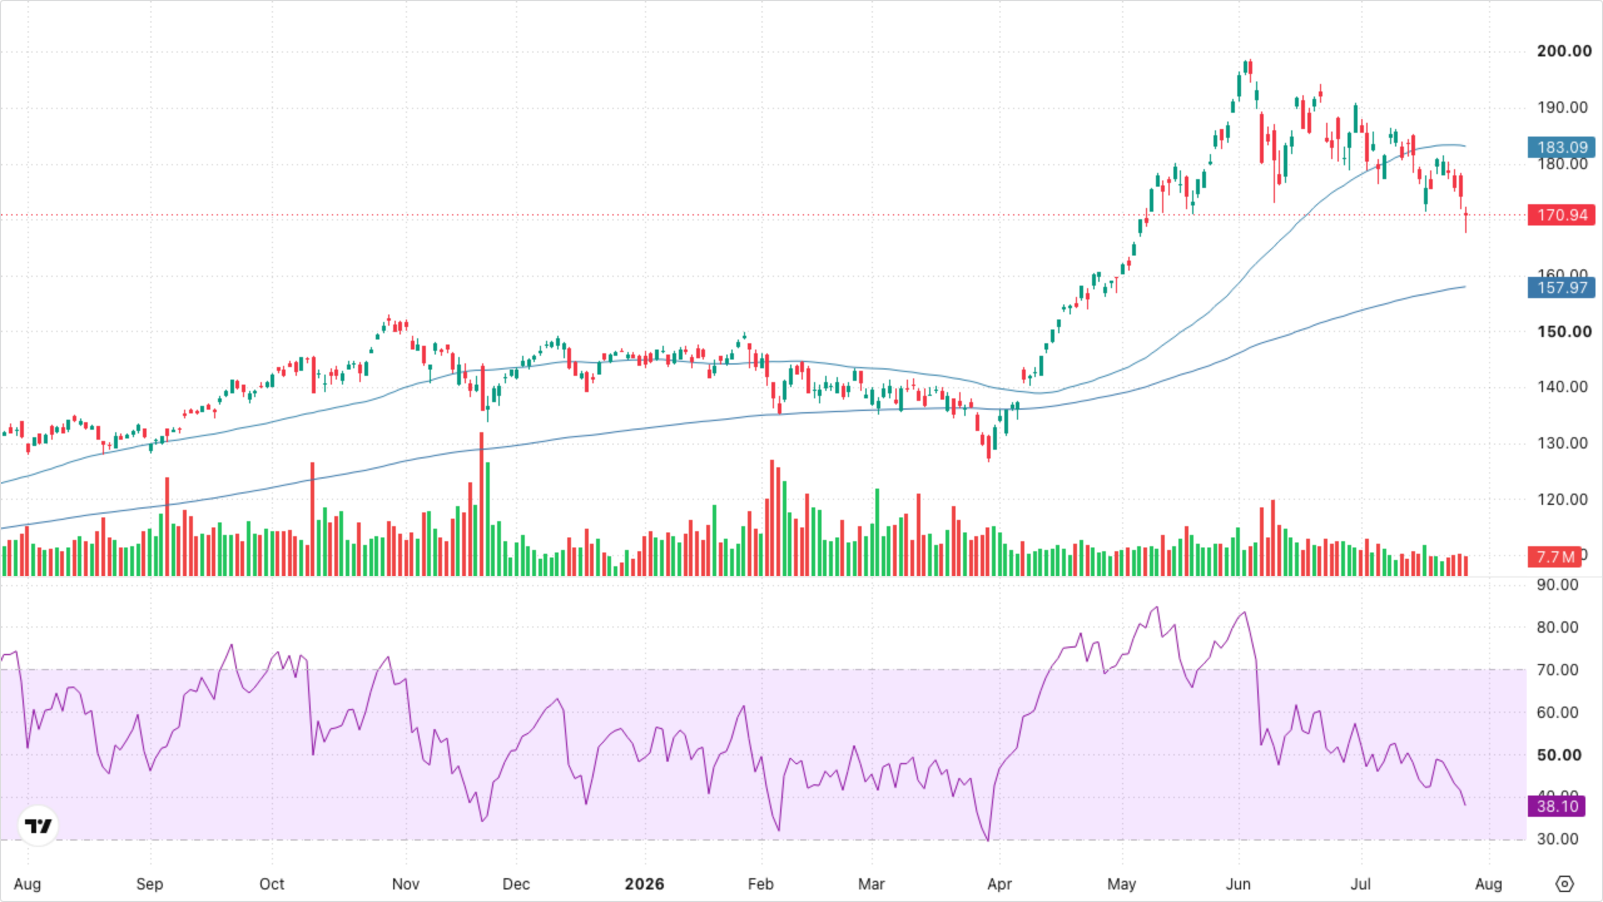Click the 7.7 M volume label
Screen dimensions: 1603x902
pyautogui.click(x=1554, y=557)
